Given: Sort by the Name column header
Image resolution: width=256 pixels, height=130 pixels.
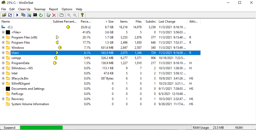Looking at the screenshot, I should [x=26, y=22].
